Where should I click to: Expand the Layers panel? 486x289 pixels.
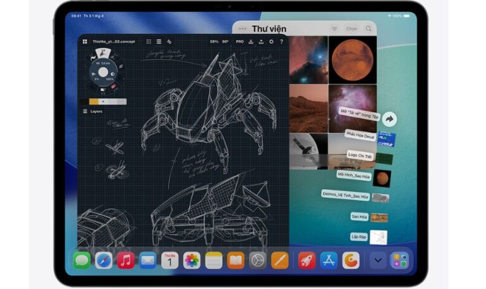point(92,111)
